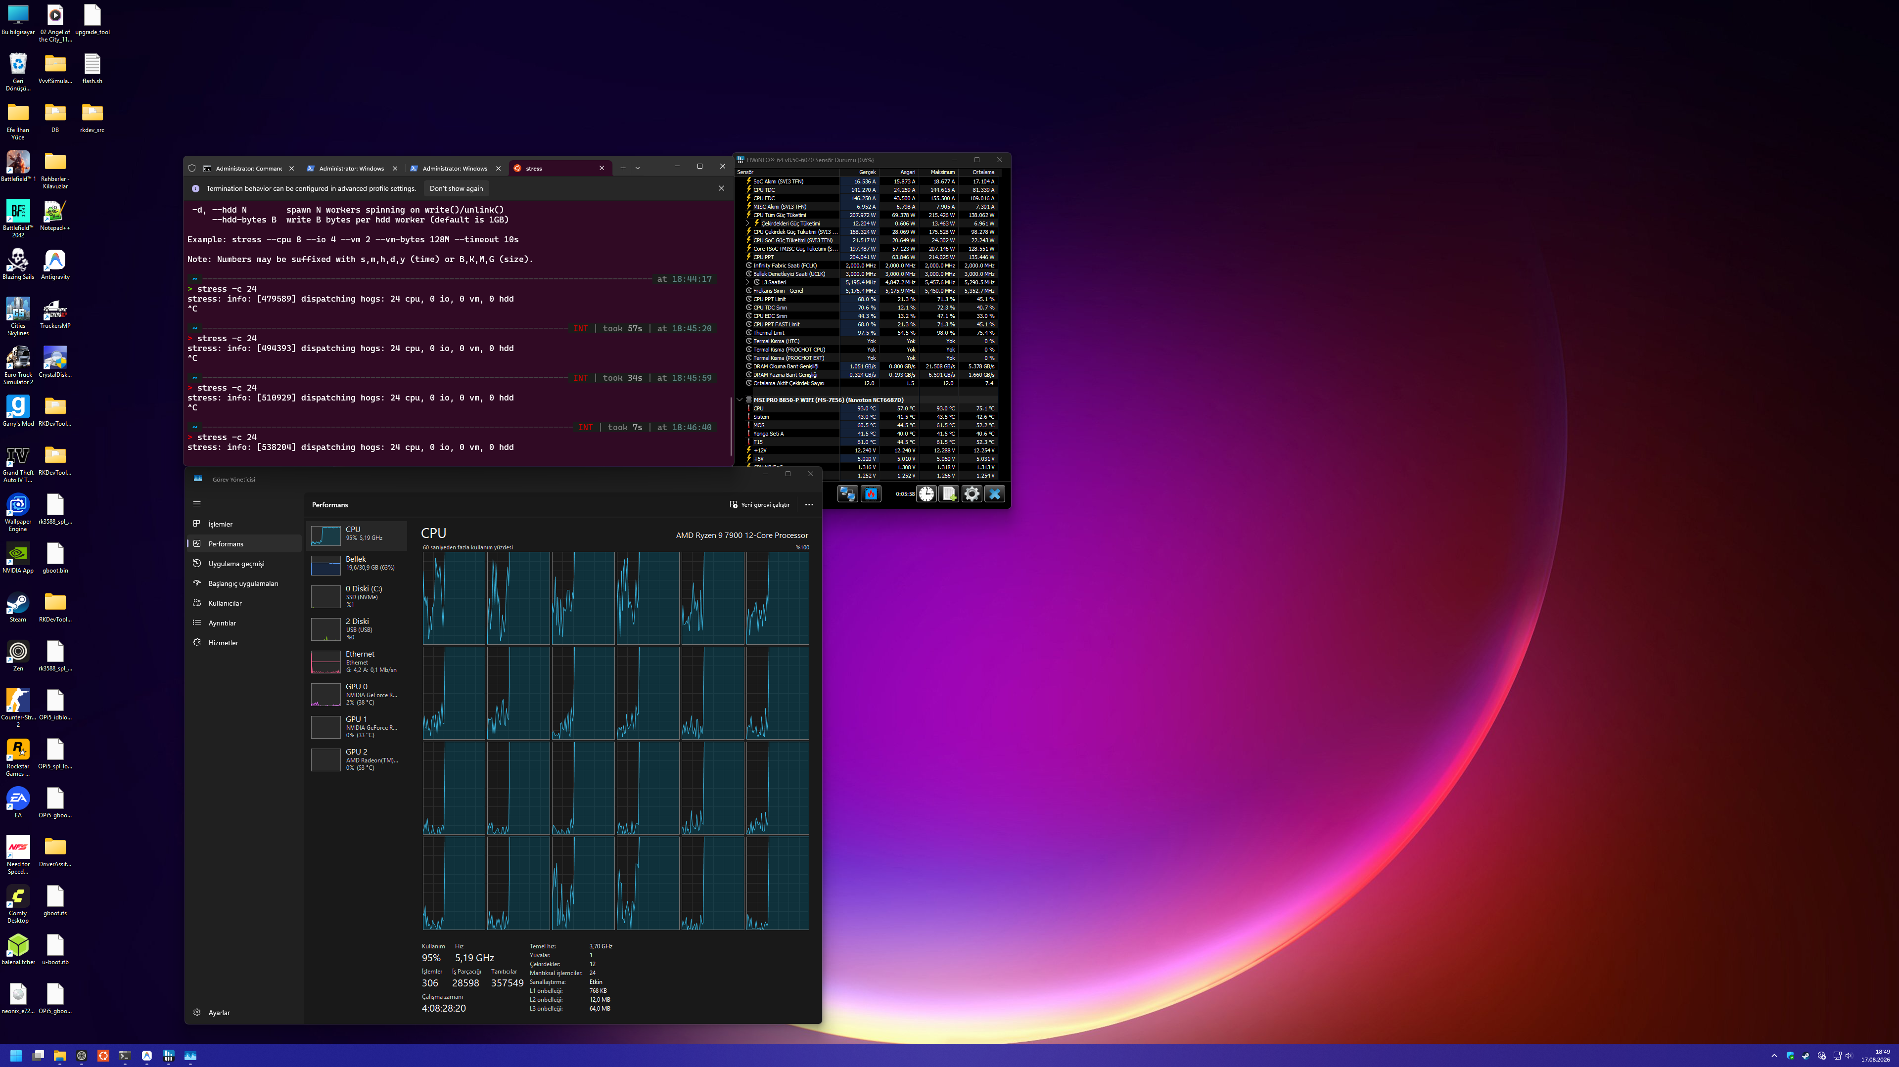Open the Task Manager hamburger navigation menu
The image size is (1899, 1067).
[x=197, y=504]
